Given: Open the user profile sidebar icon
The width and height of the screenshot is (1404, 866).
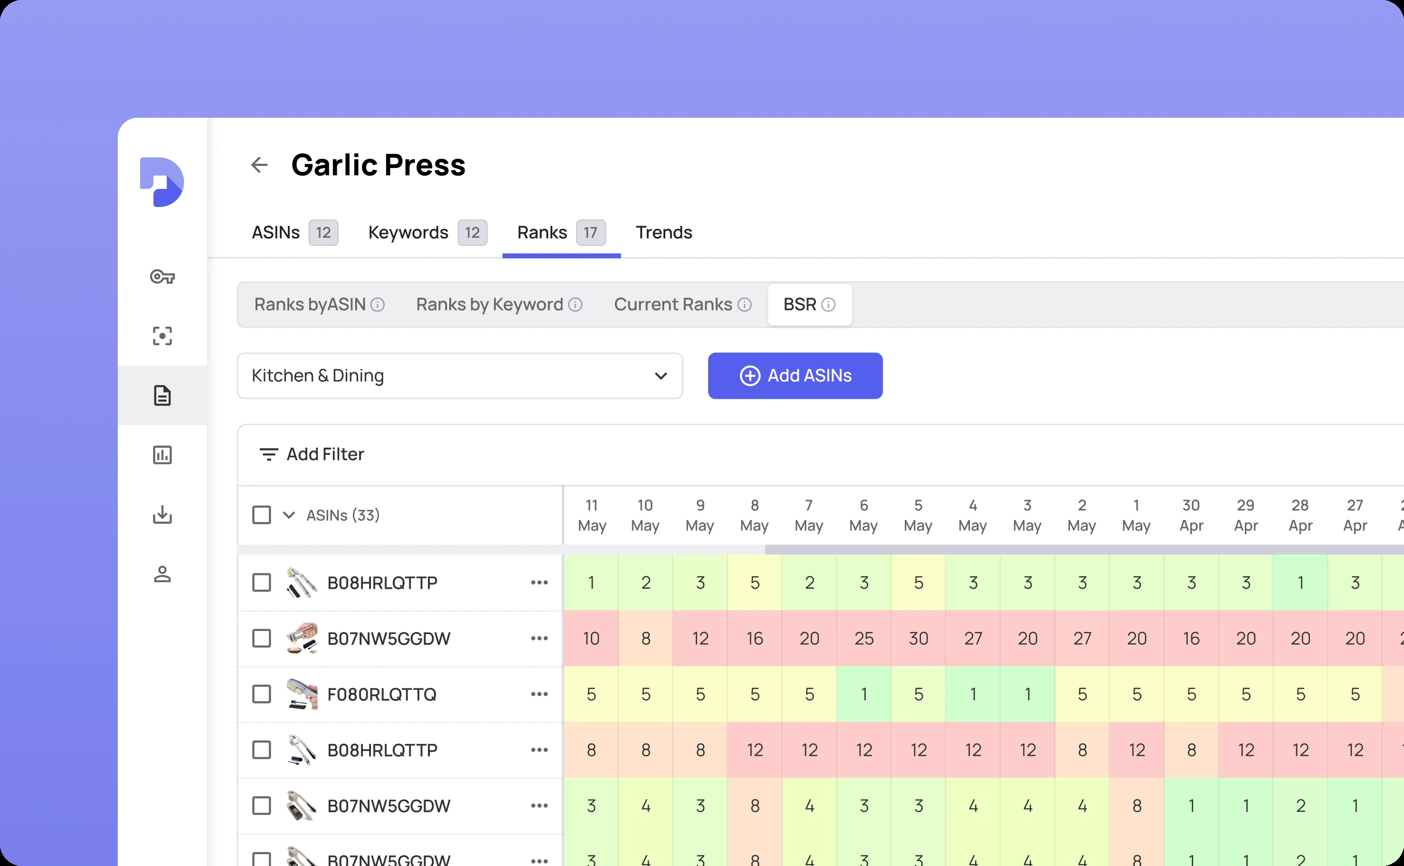Looking at the screenshot, I should (x=162, y=574).
